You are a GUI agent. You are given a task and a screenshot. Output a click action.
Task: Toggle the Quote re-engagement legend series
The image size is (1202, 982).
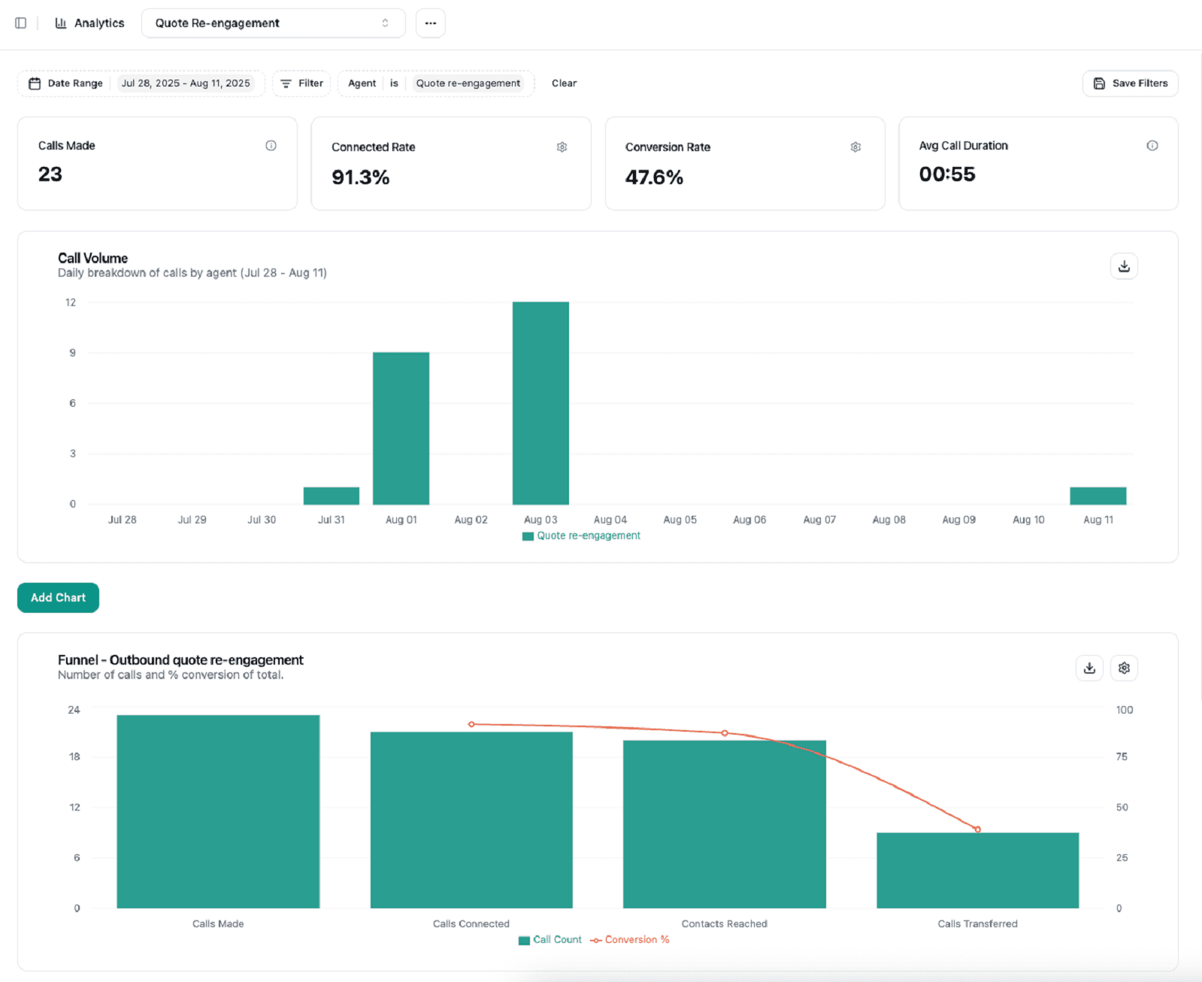(x=581, y=536)
